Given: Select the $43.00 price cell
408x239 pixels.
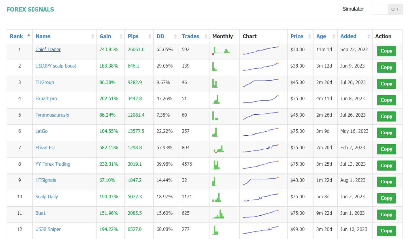Looking at the screenshot, I should click(x=298, y=180).
